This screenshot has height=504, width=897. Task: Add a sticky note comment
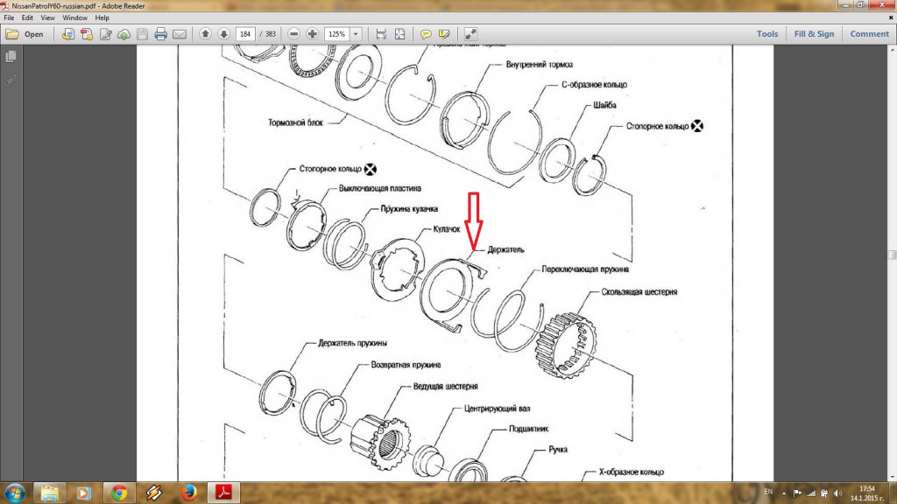[426, 34]
